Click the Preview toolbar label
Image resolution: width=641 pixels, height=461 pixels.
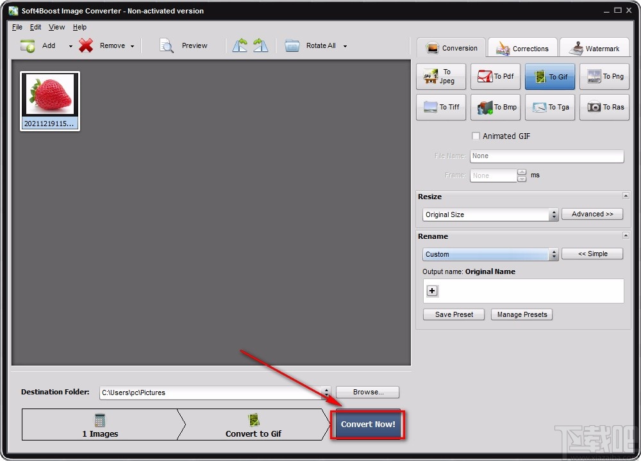tap(195, 45)
